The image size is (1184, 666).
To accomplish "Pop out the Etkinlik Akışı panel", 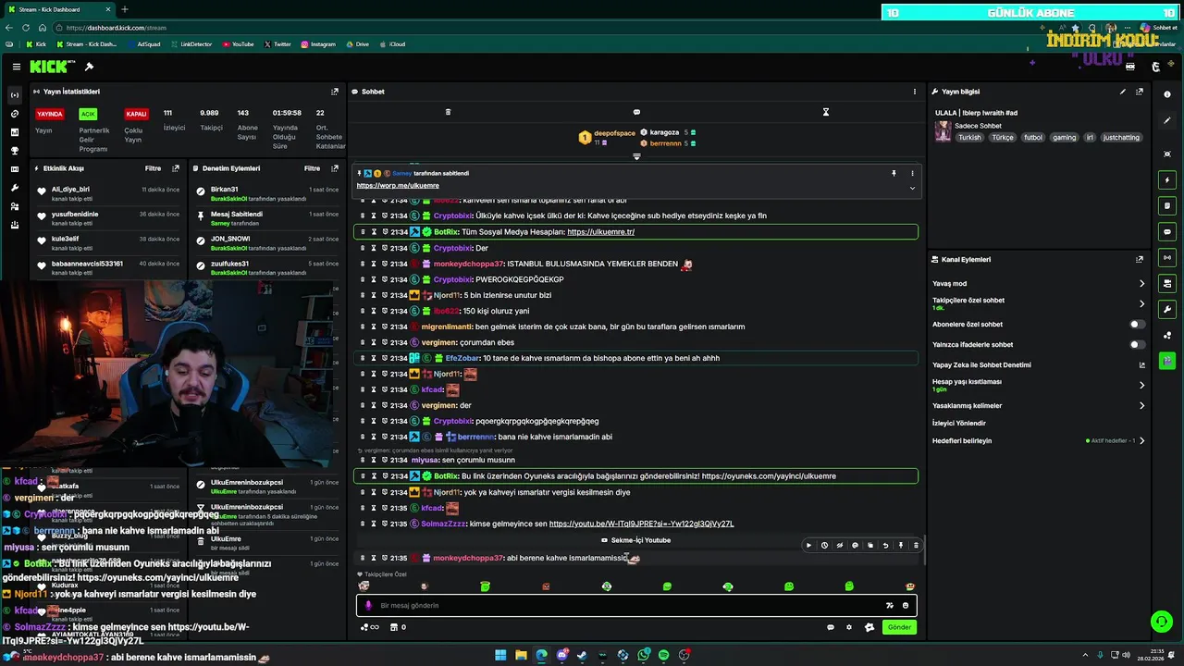I will pos(176,168).
